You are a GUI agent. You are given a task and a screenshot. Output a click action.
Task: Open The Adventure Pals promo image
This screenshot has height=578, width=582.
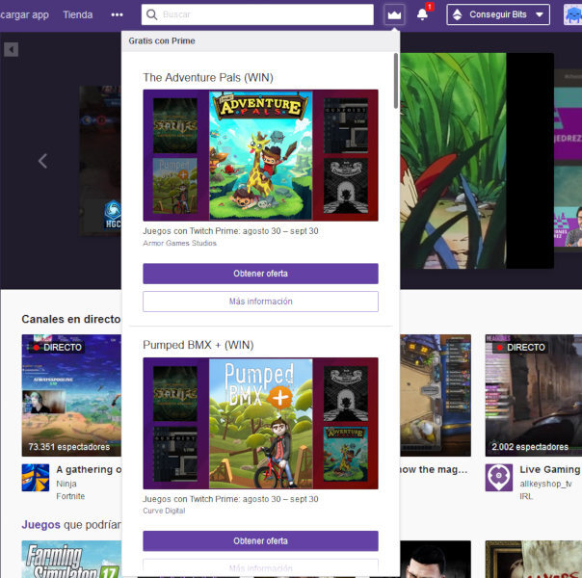click(260, 155)
